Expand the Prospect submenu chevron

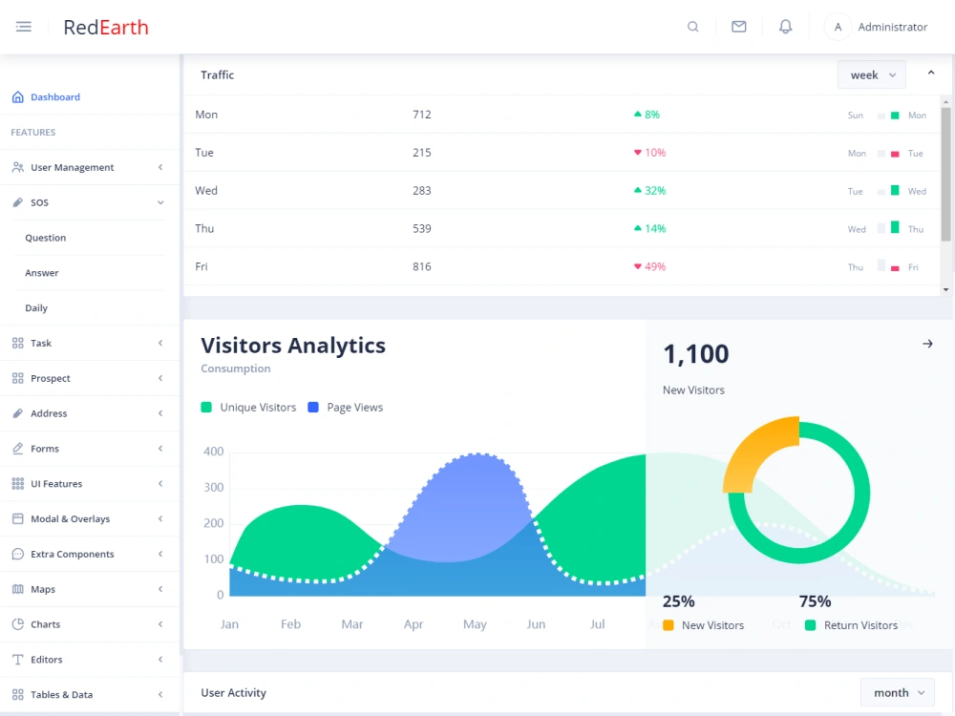(160, 378)
